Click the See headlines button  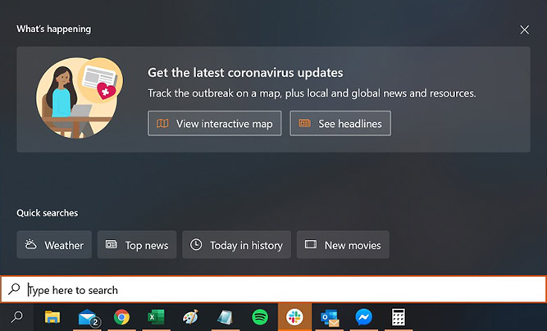pyautogui.click(x=340, y=124)
